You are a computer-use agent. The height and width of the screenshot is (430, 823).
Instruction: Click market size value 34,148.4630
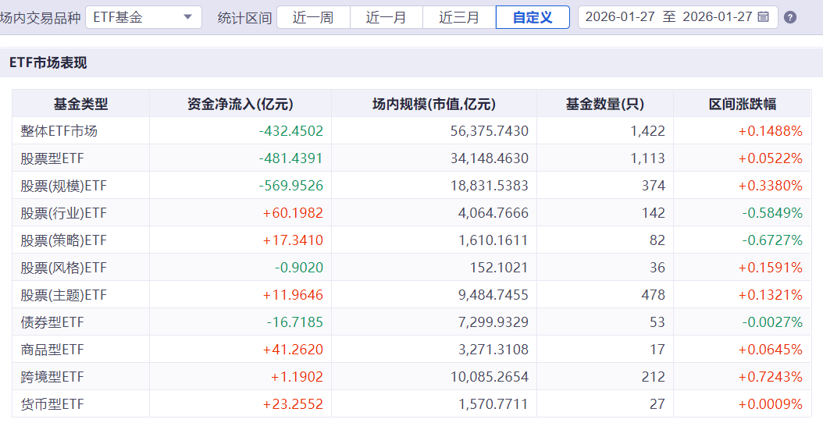[489, 158]
